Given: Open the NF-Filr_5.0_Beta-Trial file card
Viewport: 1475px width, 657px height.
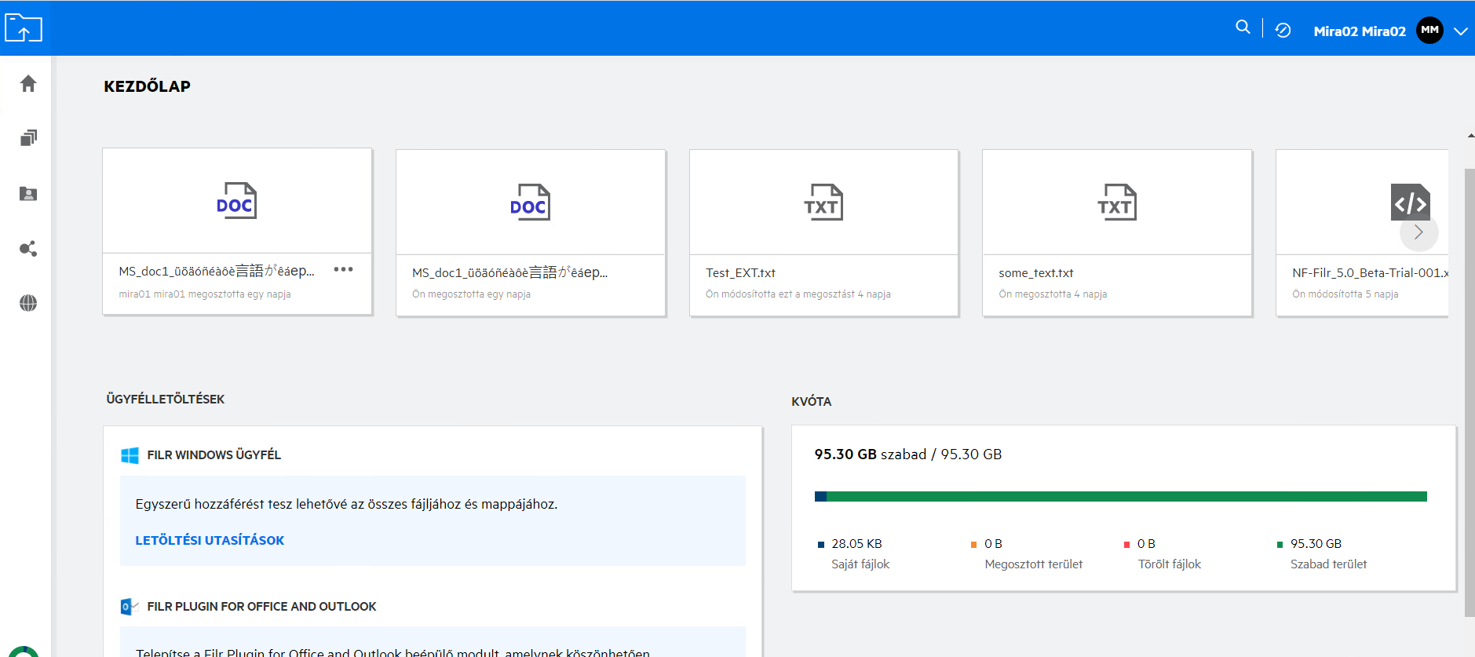Looking at the screenshot, I should click(1362, 273).
